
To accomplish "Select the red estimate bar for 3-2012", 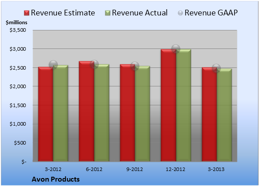I will click(x=46, y=114).
